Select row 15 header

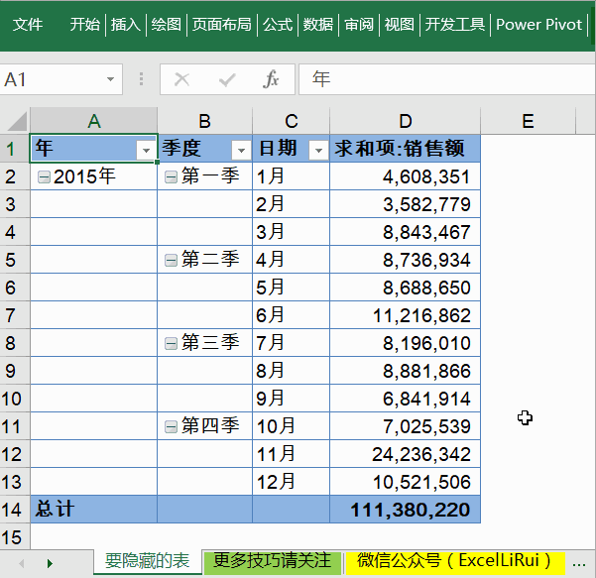coord(15,537)
